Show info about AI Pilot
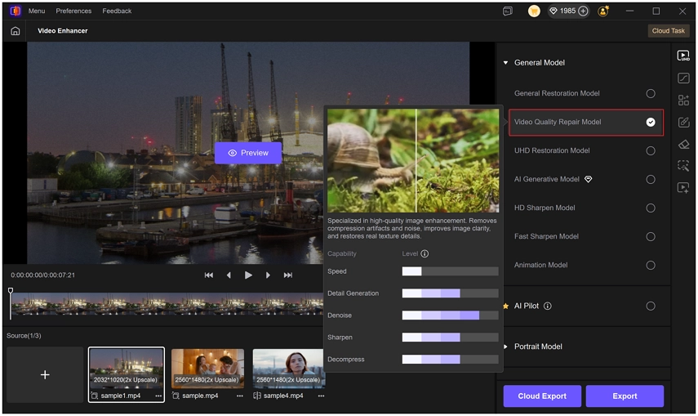This screenshot has width=698, height=416. pos(548,306)
